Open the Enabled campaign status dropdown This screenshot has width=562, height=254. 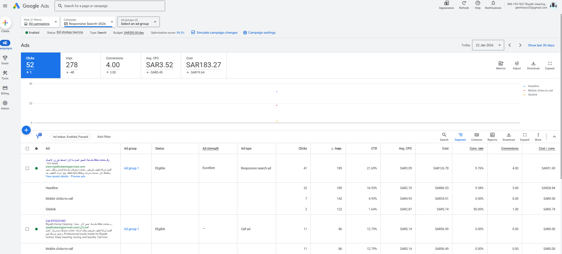(32, 33)
